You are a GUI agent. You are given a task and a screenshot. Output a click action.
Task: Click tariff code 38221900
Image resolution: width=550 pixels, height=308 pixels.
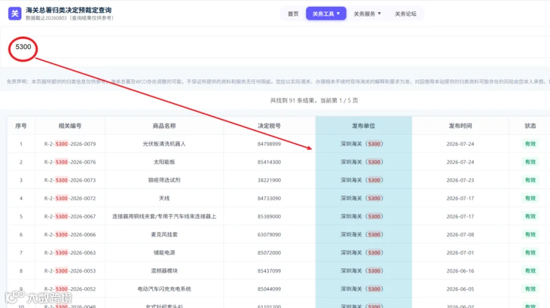(269, 181)
